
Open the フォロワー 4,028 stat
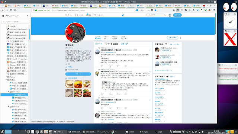click(x=115, y=38)
